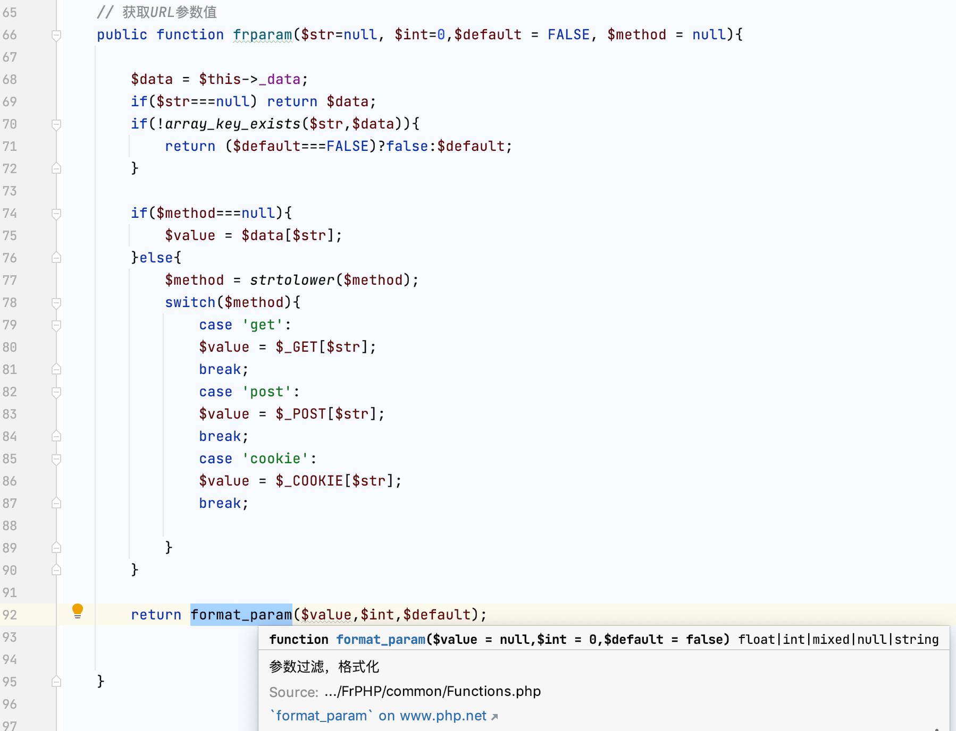
Task: Click $_POST[$str] on line 83
Action: 326,414
